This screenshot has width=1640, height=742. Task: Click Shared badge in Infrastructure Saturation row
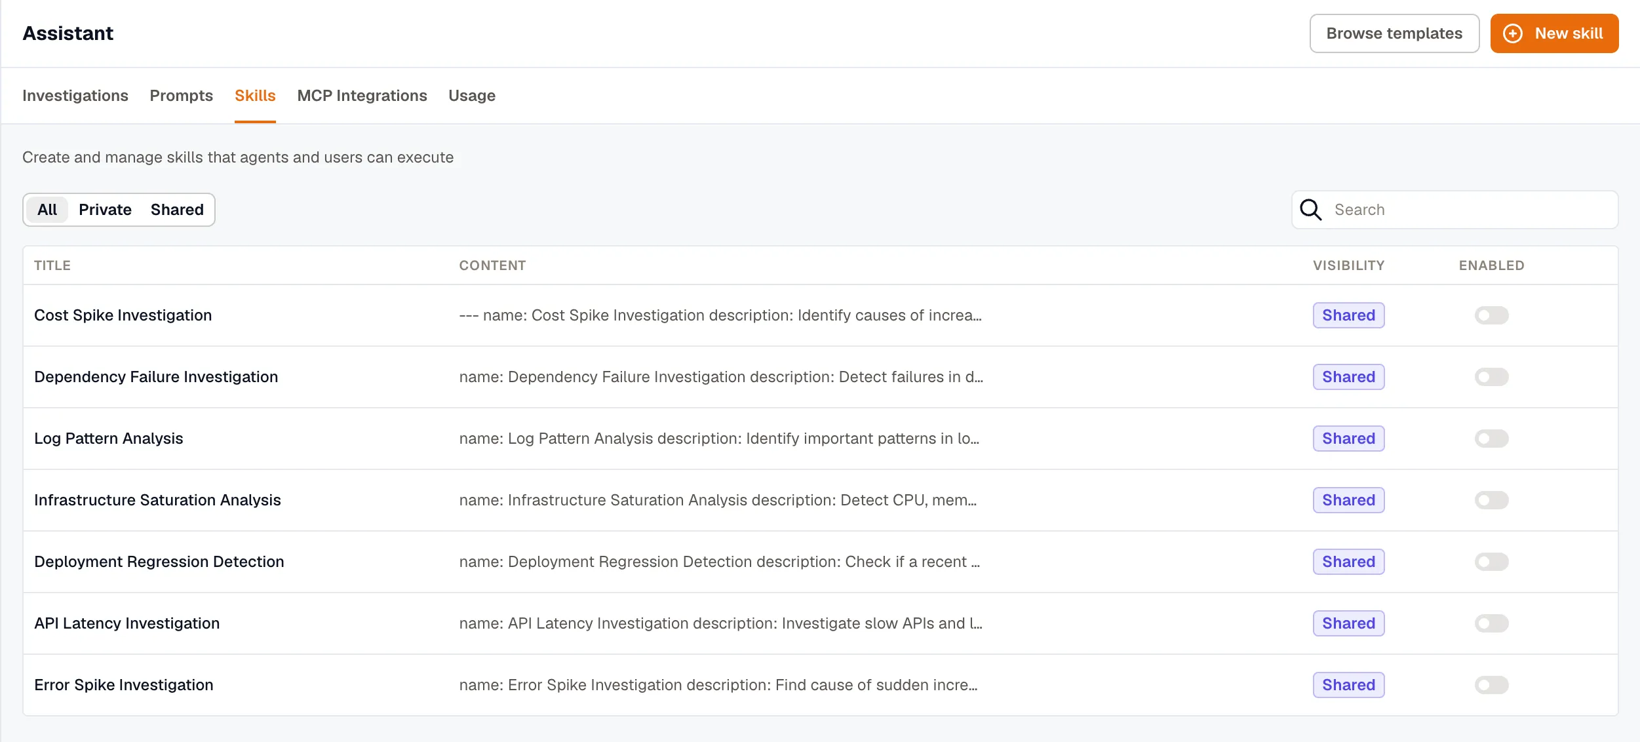pyautogui.click(x=1348, y=500)
